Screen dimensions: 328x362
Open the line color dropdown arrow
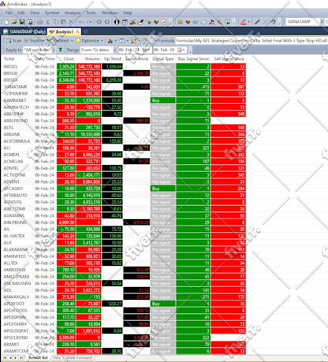coord(248,22)
